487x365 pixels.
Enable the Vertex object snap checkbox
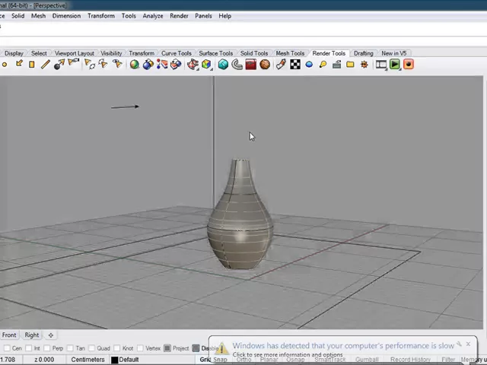pyautogui.click(x=140, y=348)
